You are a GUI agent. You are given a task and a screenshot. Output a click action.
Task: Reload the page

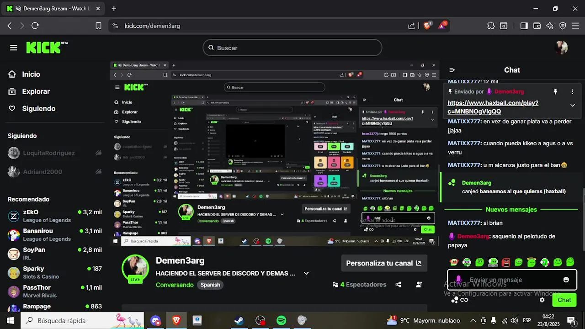click(x=35, y=26)
